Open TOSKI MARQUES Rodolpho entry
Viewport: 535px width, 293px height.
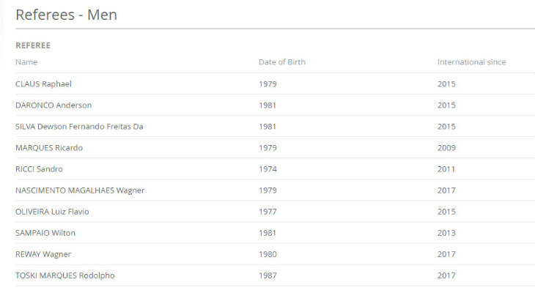pyautogui.click(x=65, y=275)
